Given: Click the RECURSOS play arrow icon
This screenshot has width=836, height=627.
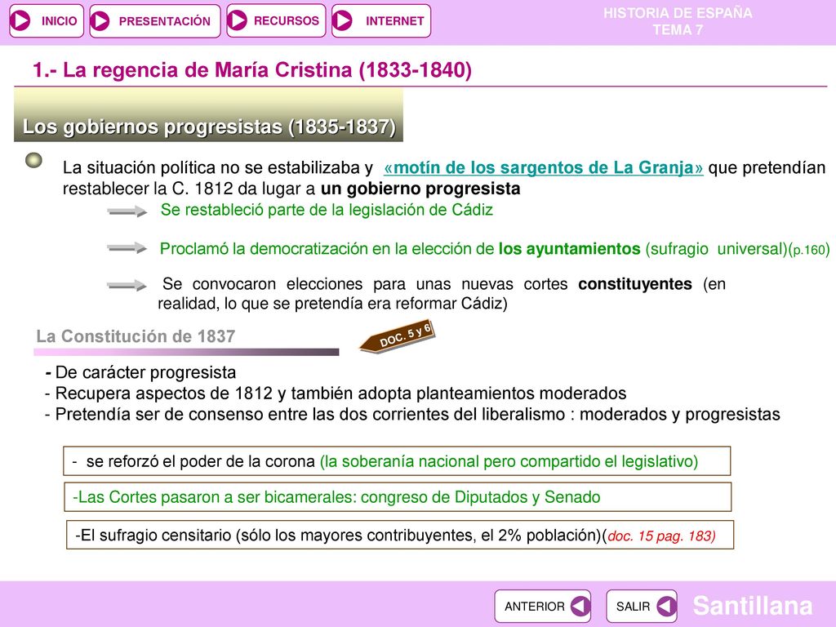Looking at the screenshot, I should coord(238,20).
